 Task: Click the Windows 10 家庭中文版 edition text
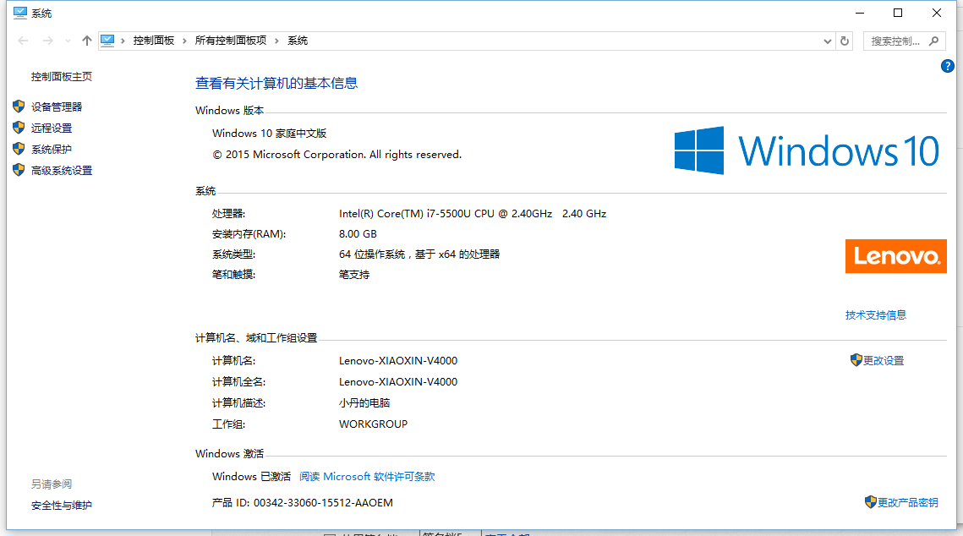pyautogui.click(x=269, y=134)
